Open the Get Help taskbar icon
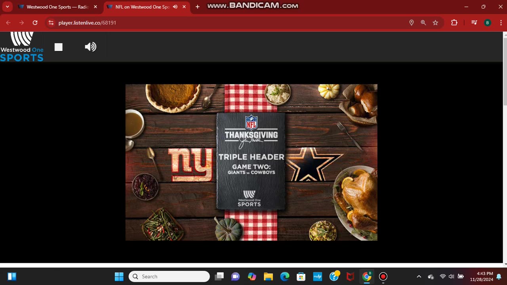Viewport: 507px width, 285px height. 334,276
